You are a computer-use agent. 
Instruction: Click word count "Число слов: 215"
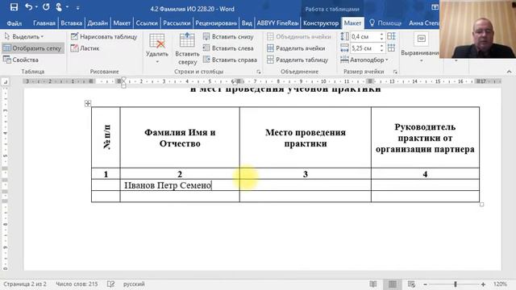click(x=77, y=284)
